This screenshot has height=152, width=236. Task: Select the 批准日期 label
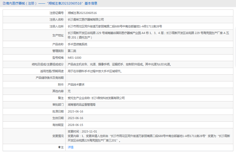click(58, 111)
